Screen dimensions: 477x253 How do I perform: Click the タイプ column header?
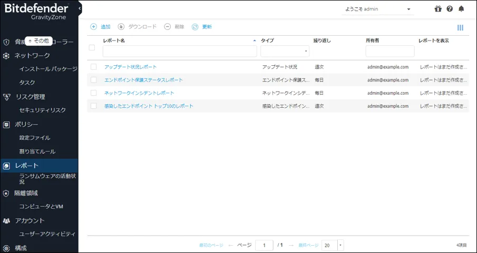267,41
